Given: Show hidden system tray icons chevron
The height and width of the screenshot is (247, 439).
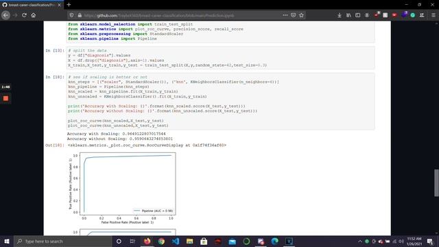Looking at the screenshot, I should 359,242.
